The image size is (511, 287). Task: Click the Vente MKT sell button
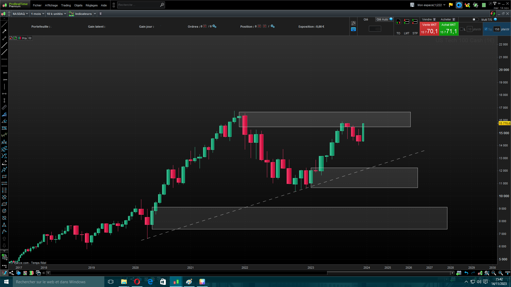[429, 29]
